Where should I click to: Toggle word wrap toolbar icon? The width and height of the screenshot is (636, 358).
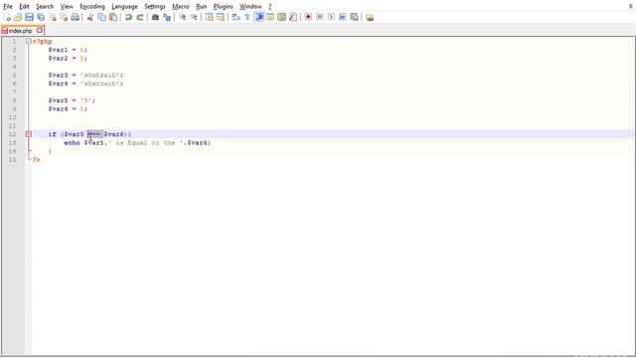(x=236, y=17)
